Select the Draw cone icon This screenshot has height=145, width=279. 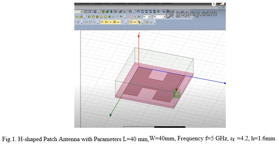coord(101,17)
